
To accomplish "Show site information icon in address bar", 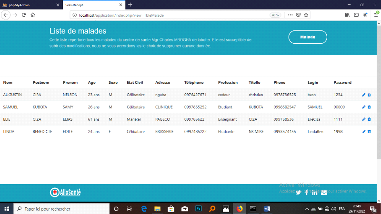I will (75, 15).
